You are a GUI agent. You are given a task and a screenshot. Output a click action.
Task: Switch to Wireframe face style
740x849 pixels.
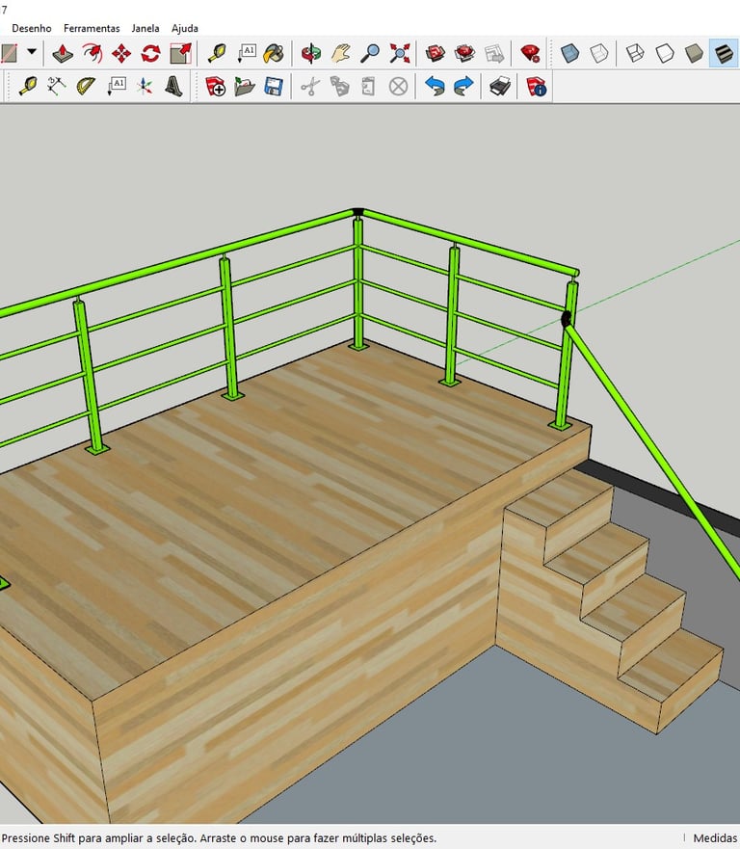tap(634, 53)
